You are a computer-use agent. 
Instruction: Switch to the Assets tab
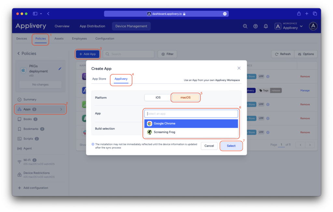coord(59,38)
